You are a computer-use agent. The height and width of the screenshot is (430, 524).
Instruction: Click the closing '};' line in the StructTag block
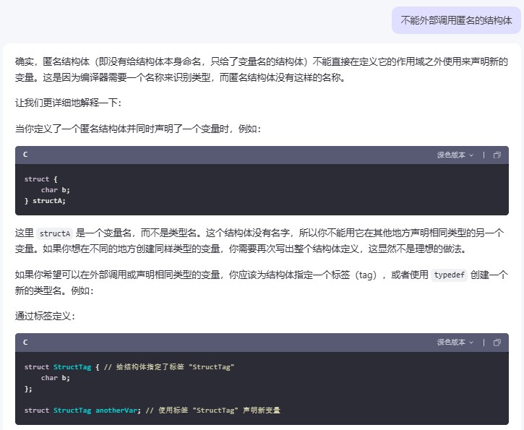[28, 389]
